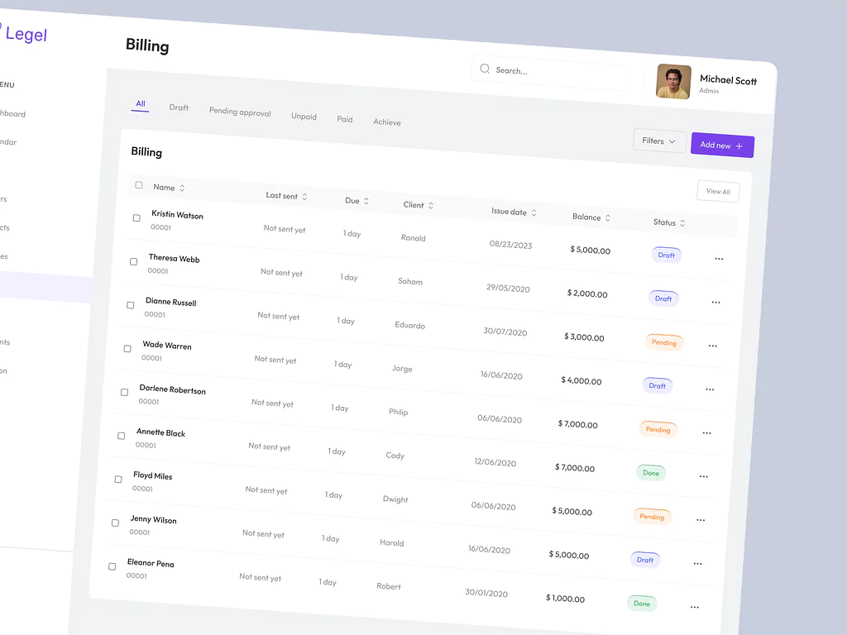Click the View All button
Screen dimensions: 847x635
pos(718,192)
